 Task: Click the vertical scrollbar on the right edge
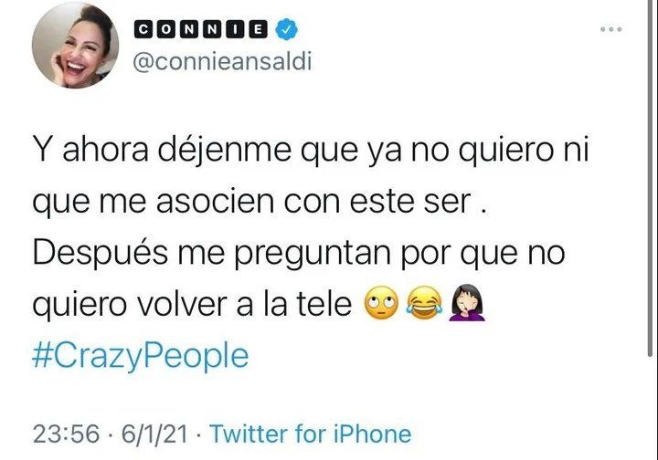click(x=650, y=178)
